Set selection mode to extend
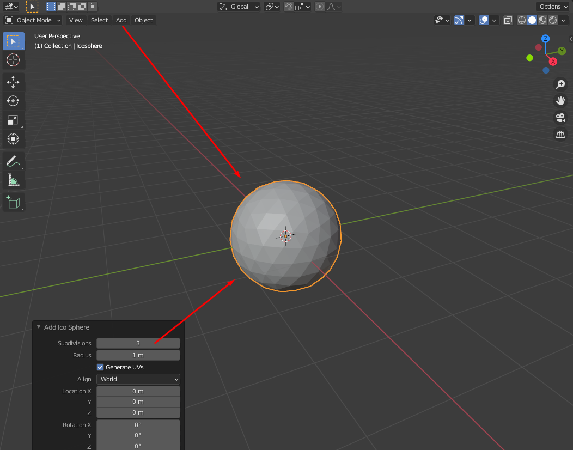The width and height of the screenshot is (573, 450). tap(62, 7)
